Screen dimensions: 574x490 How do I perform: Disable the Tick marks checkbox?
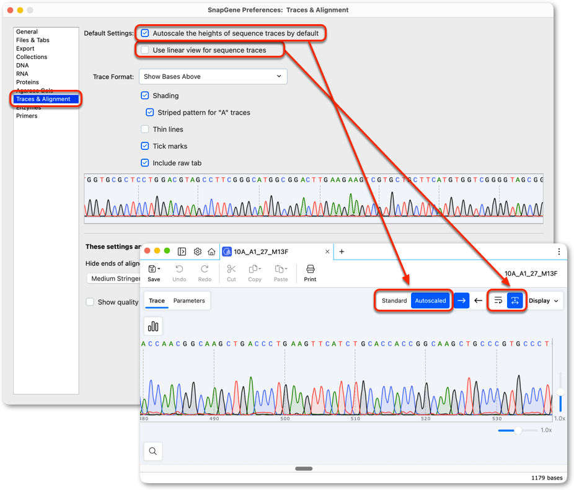(x=145, y=146)
